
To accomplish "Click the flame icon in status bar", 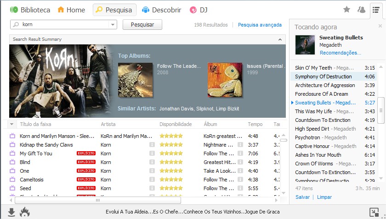I will pyautogui.click(x=25, y=212).
